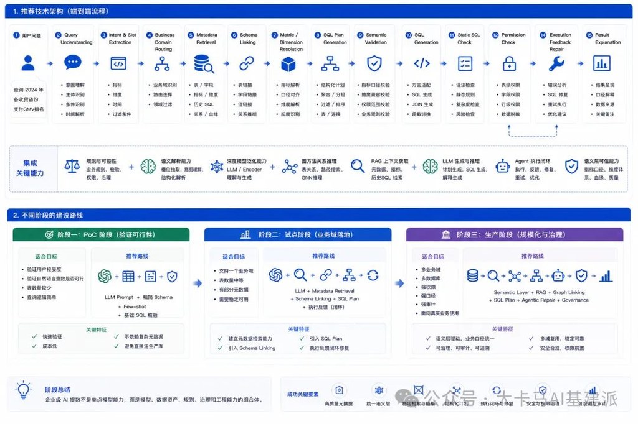Click arrow between stage one and stage two

point(198,283)
